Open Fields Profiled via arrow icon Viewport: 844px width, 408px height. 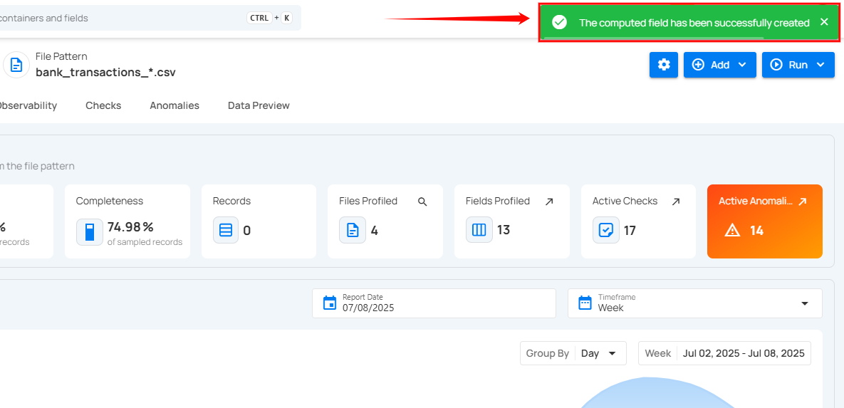[x=549, y=202]
